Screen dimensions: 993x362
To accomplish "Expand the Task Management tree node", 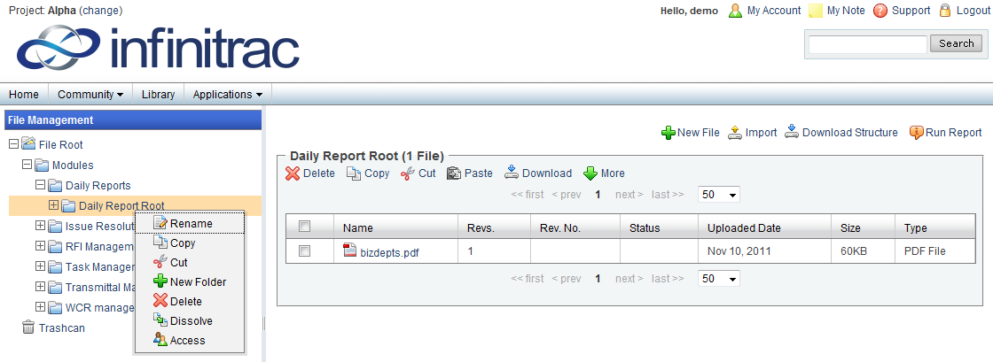I will 41,266.
